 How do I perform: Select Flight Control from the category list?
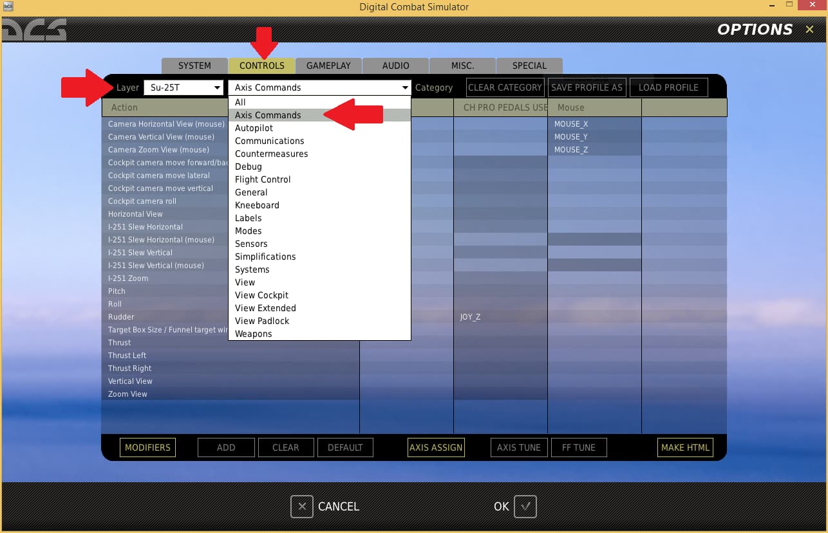[x=263, y=179]
